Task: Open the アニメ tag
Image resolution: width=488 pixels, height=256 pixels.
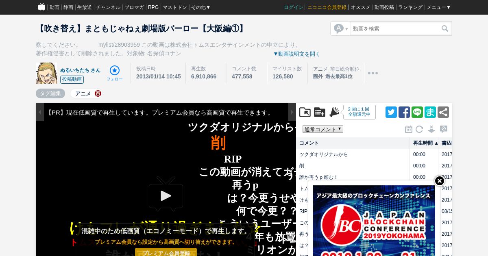Action: pos(83,93)
